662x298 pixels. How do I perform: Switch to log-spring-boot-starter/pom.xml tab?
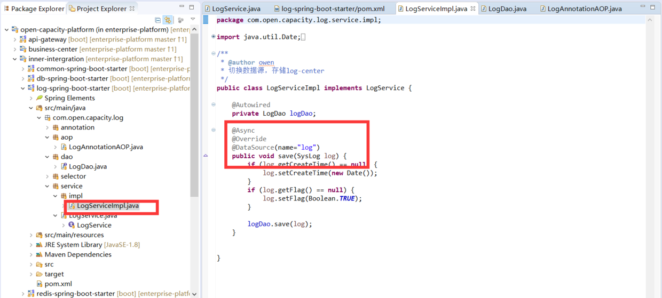click(329, 9)
